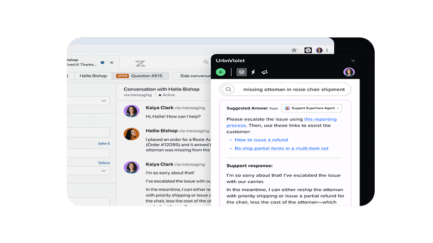Switch to the Hallie Bishop tab
This screenshot has width=433, height=243.
(x=93, y=76)
